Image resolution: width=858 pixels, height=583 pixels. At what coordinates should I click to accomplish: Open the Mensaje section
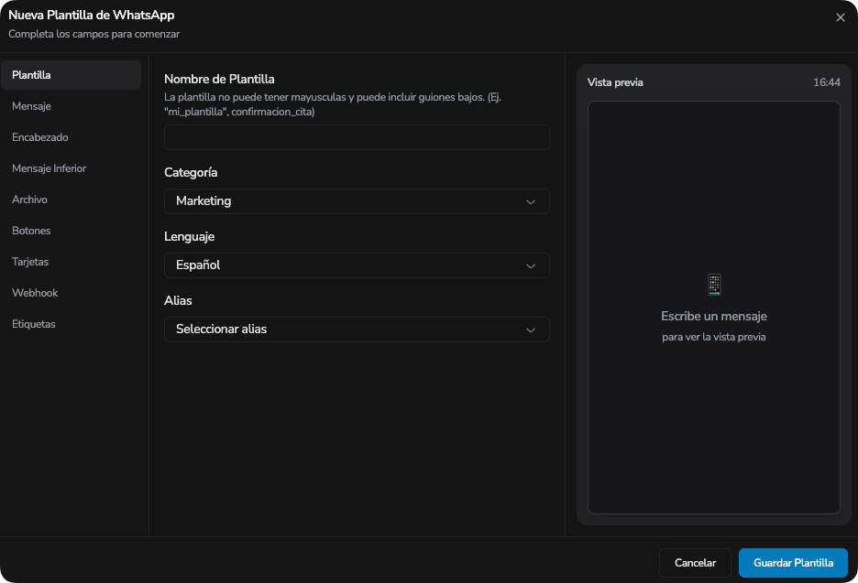click(x=71, y=106)
